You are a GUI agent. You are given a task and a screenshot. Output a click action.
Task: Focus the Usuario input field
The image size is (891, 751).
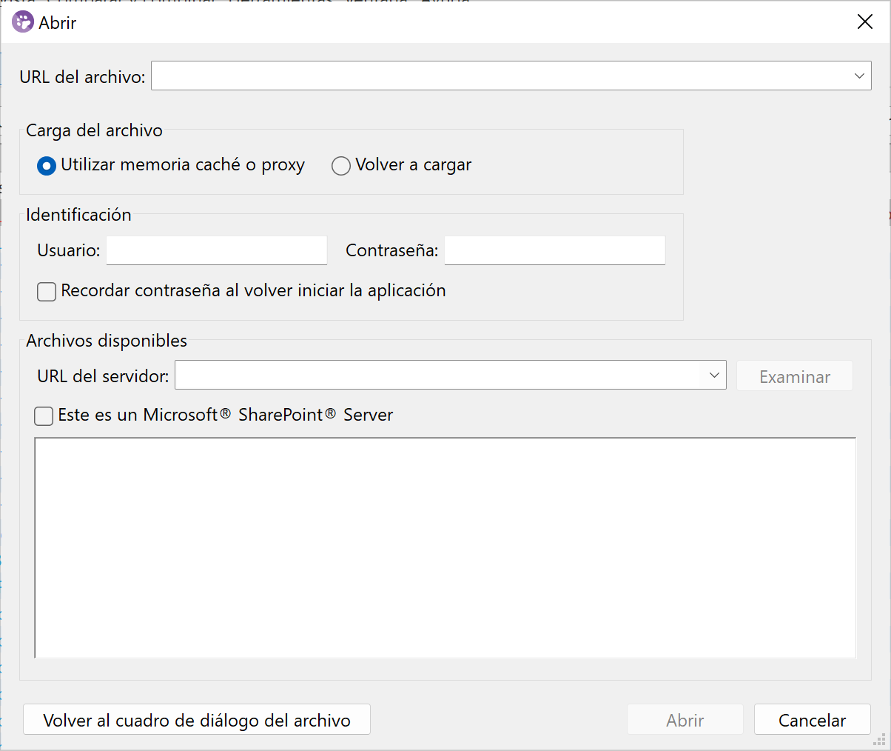pyautogui.click(x=217, y=250)
